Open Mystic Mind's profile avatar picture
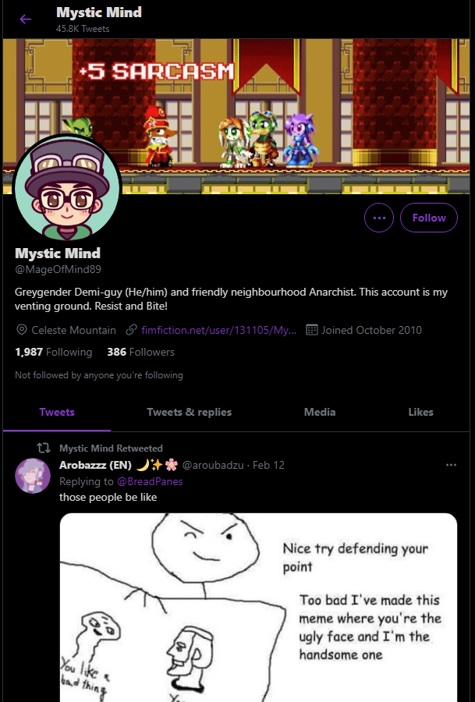The height and width of the screenshot is (702, 475). click(x=67, y=187)
